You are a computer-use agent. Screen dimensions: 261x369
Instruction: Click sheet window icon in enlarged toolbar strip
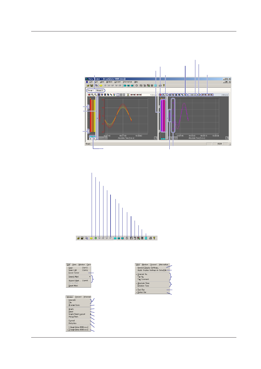[x=135, y=238]
